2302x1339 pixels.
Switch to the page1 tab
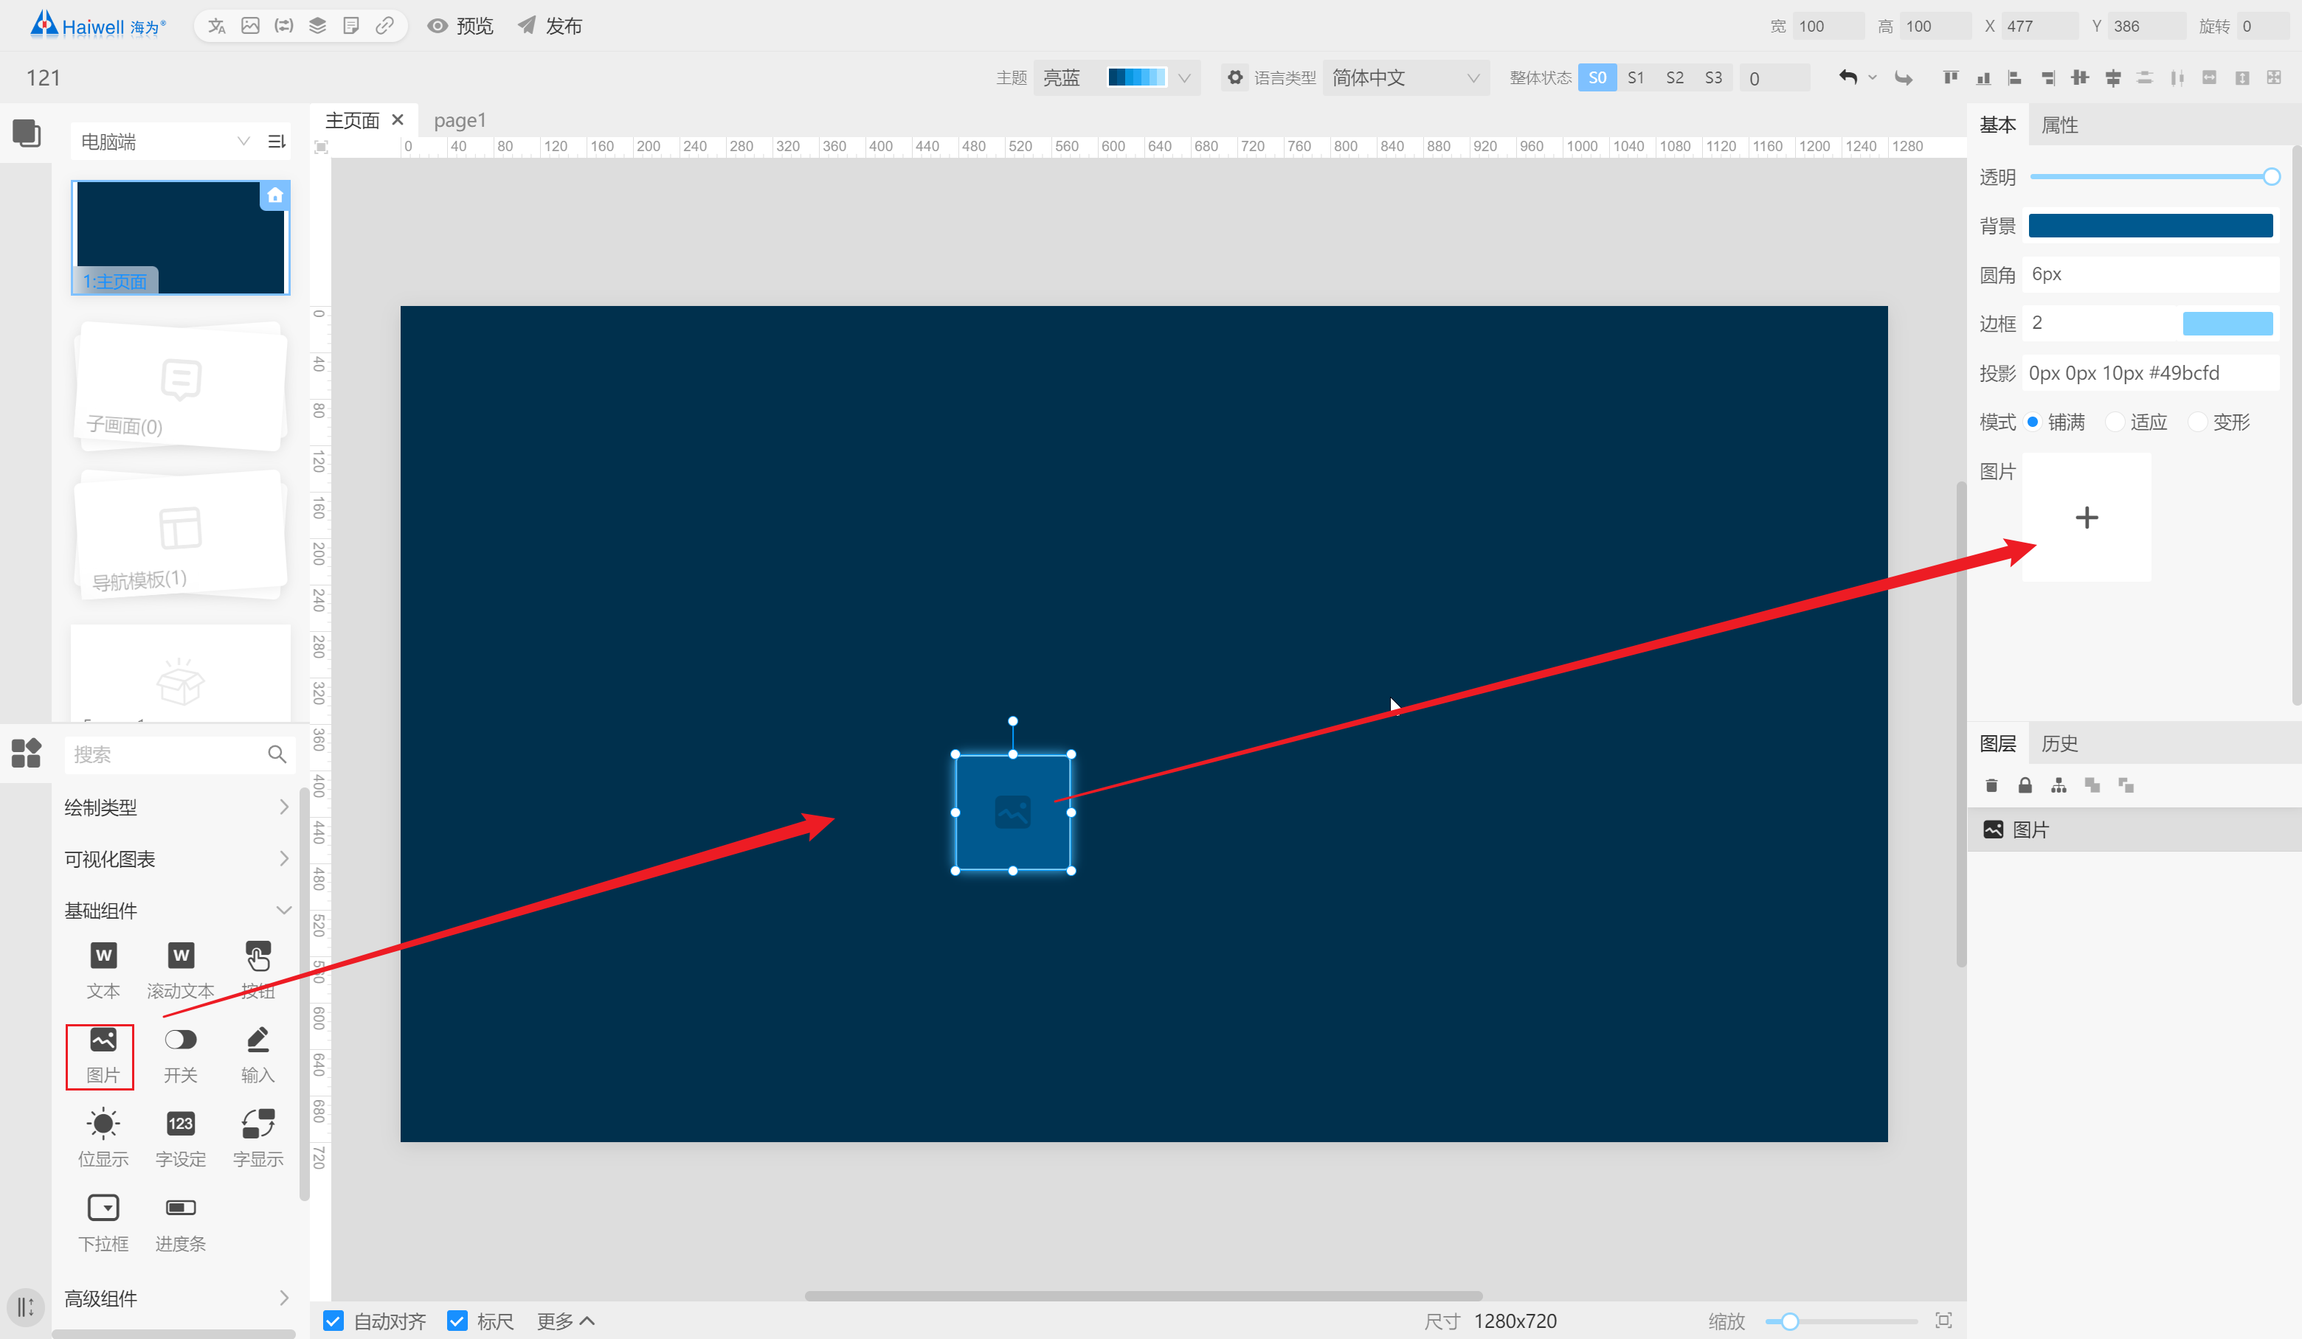point(460,120)
